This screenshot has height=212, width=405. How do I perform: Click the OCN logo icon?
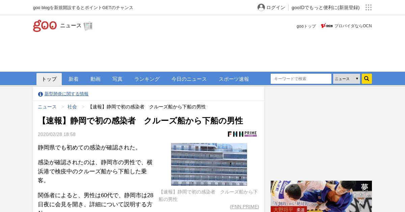pos(327,26)
